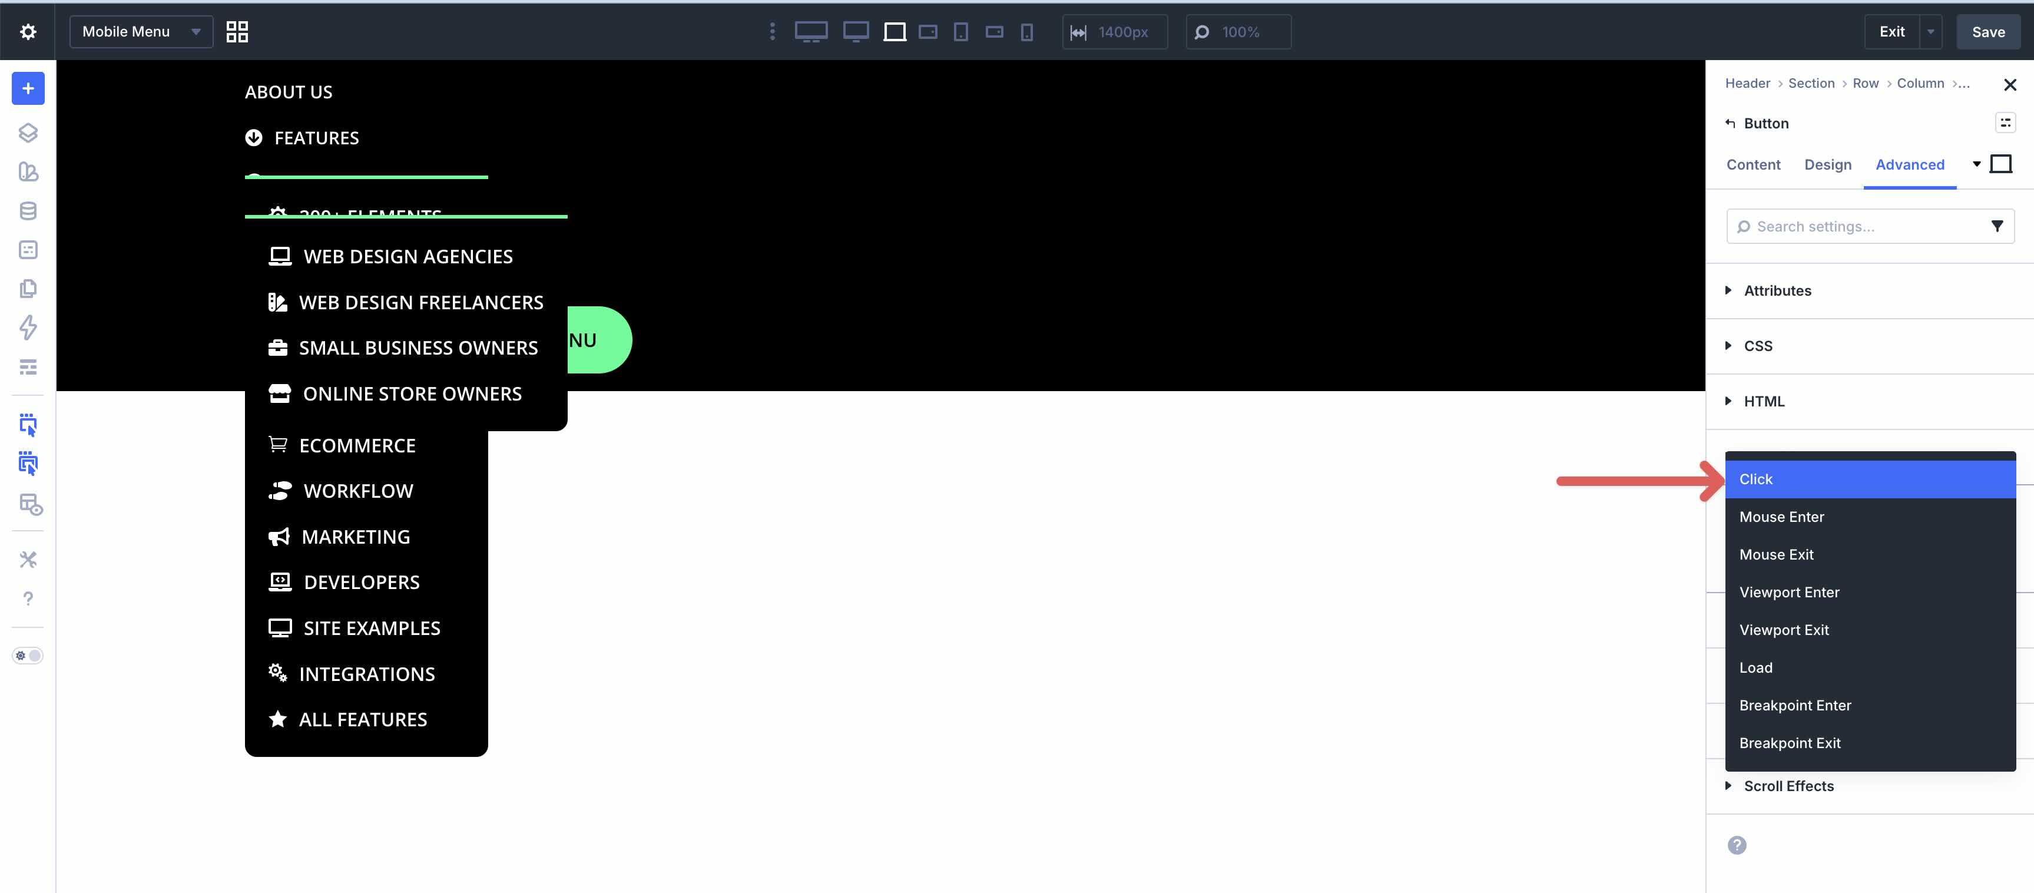The width and height of the screenshot is (2034, 893).
Task: Switch preview to the portrait phone icon
Action: 1026,32
